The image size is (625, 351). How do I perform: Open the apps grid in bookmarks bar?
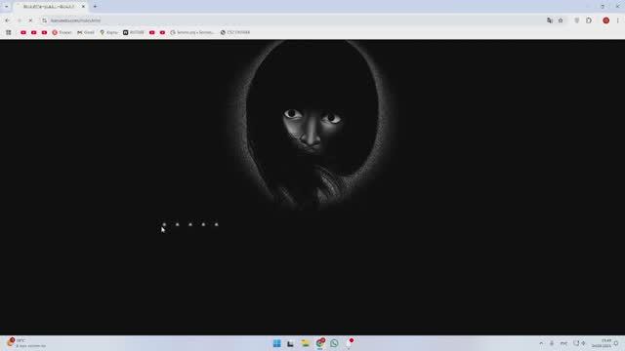tap(9, 32)
